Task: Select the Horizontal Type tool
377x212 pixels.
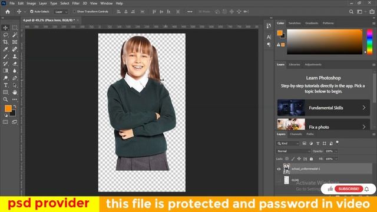Action: [5, 85]
